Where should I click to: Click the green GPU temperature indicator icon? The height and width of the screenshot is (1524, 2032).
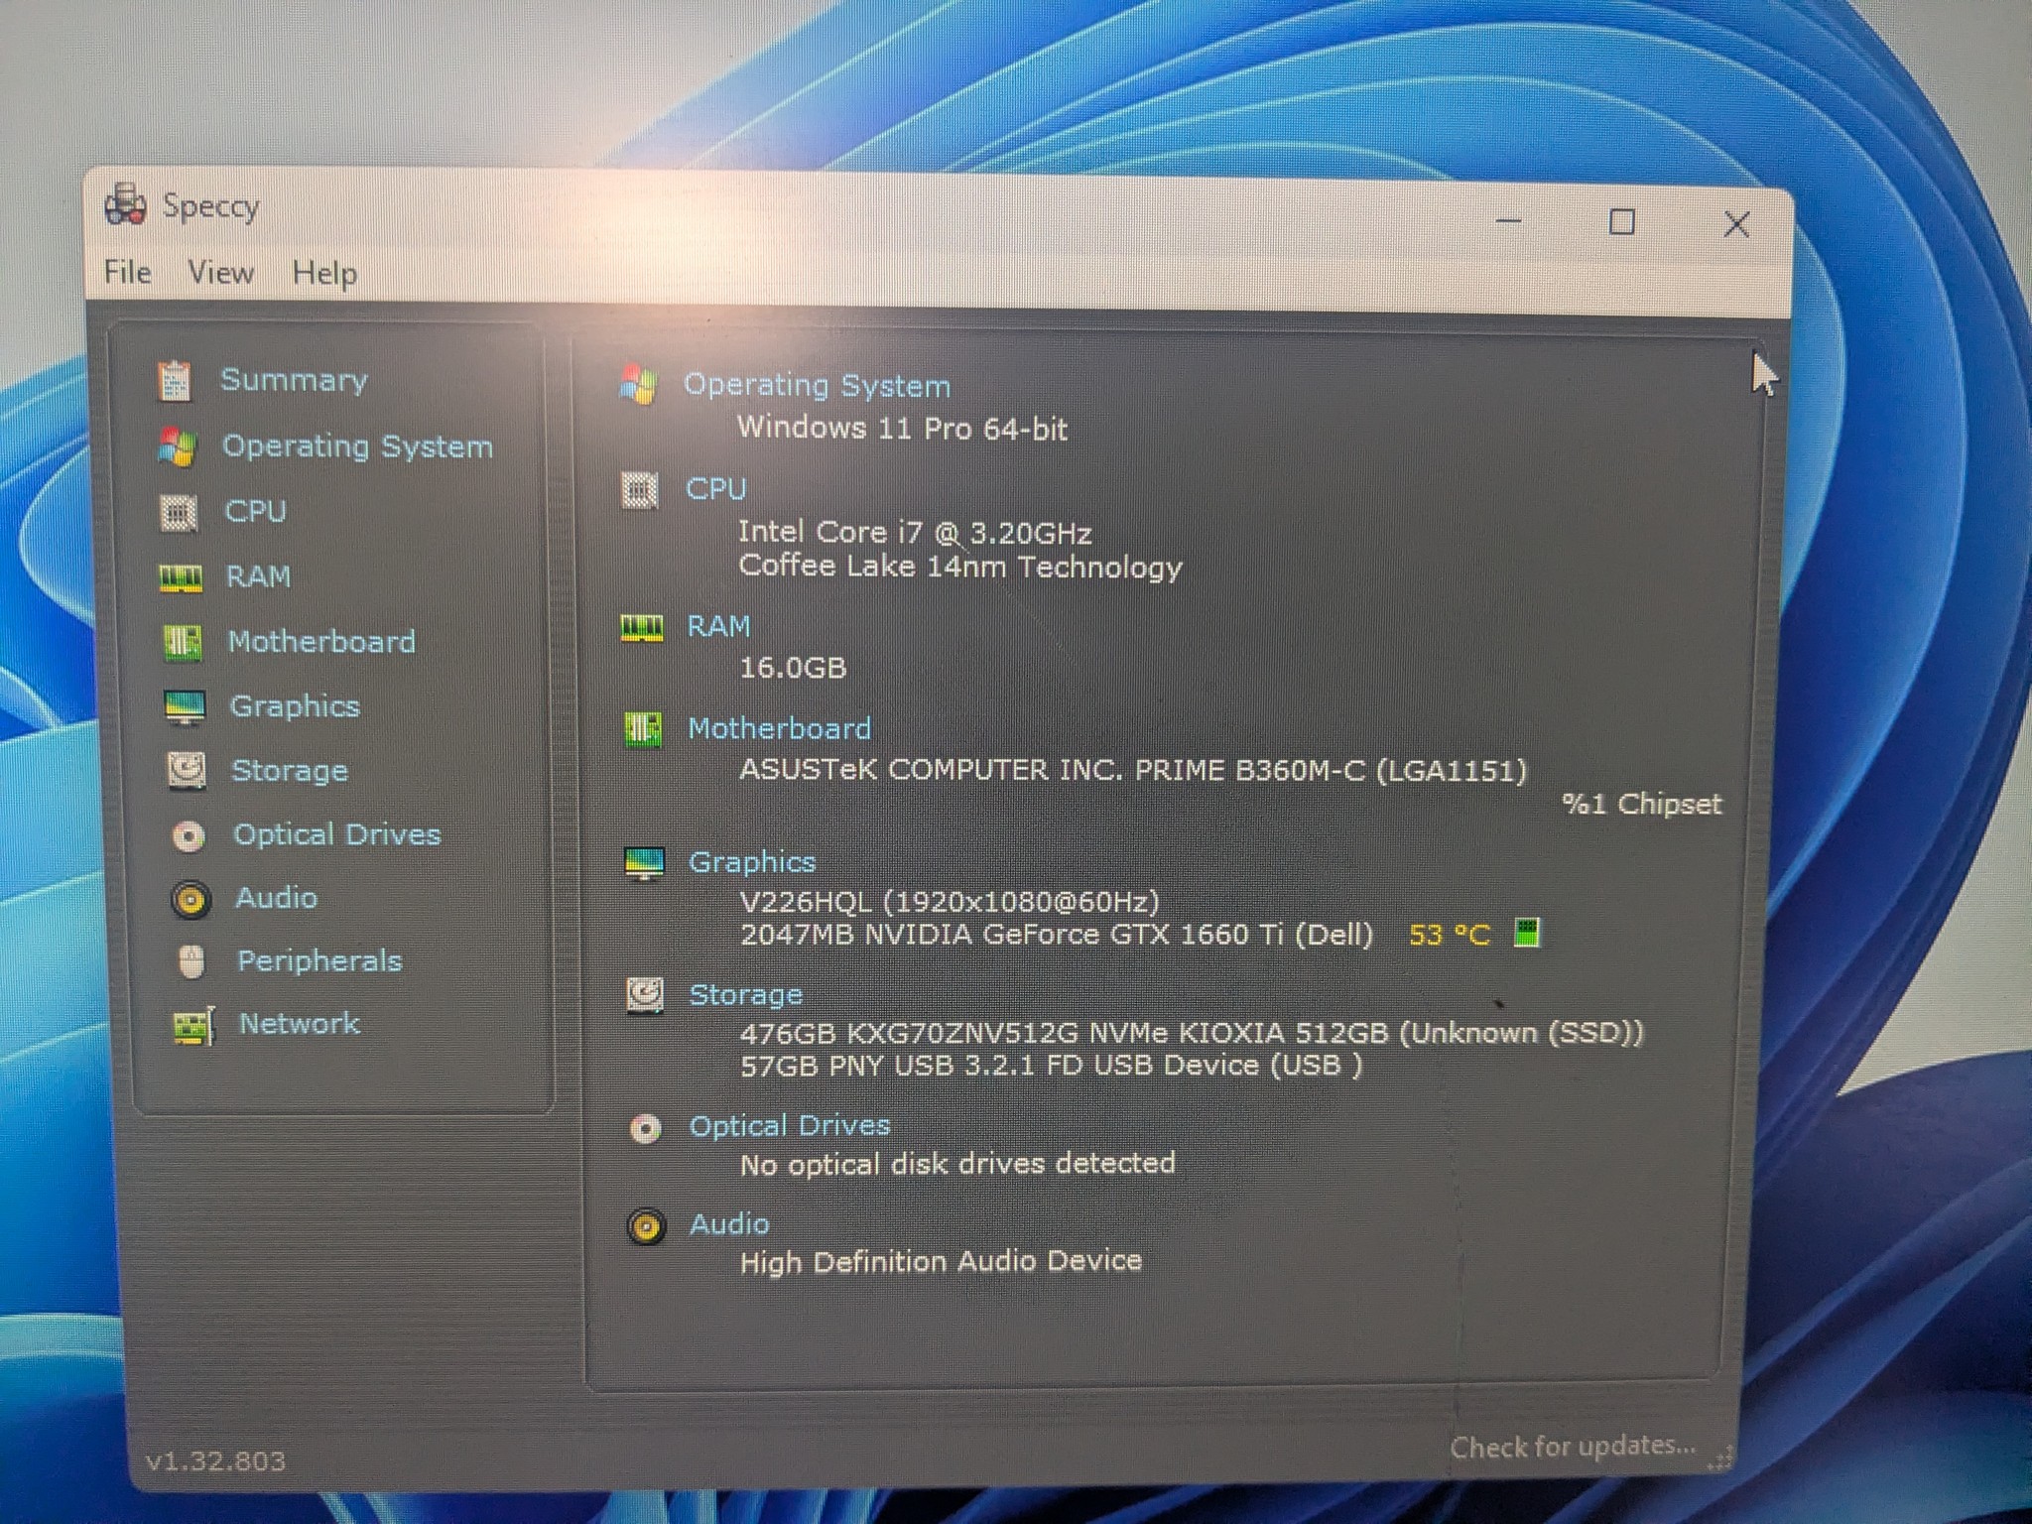click(1527, 933)
